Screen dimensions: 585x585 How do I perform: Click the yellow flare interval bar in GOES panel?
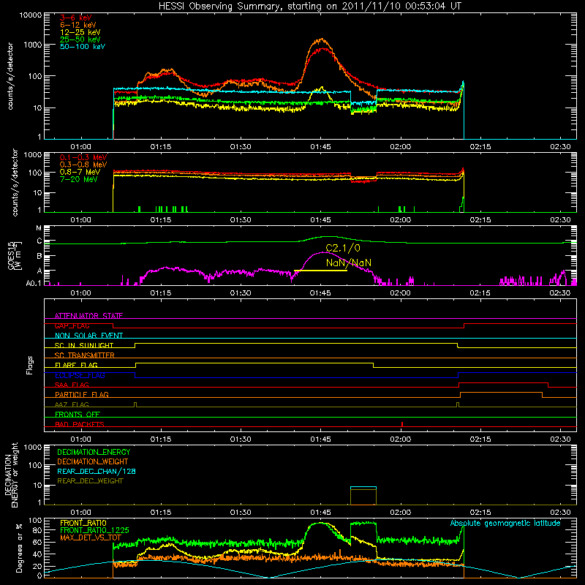(x=320, y=270)
